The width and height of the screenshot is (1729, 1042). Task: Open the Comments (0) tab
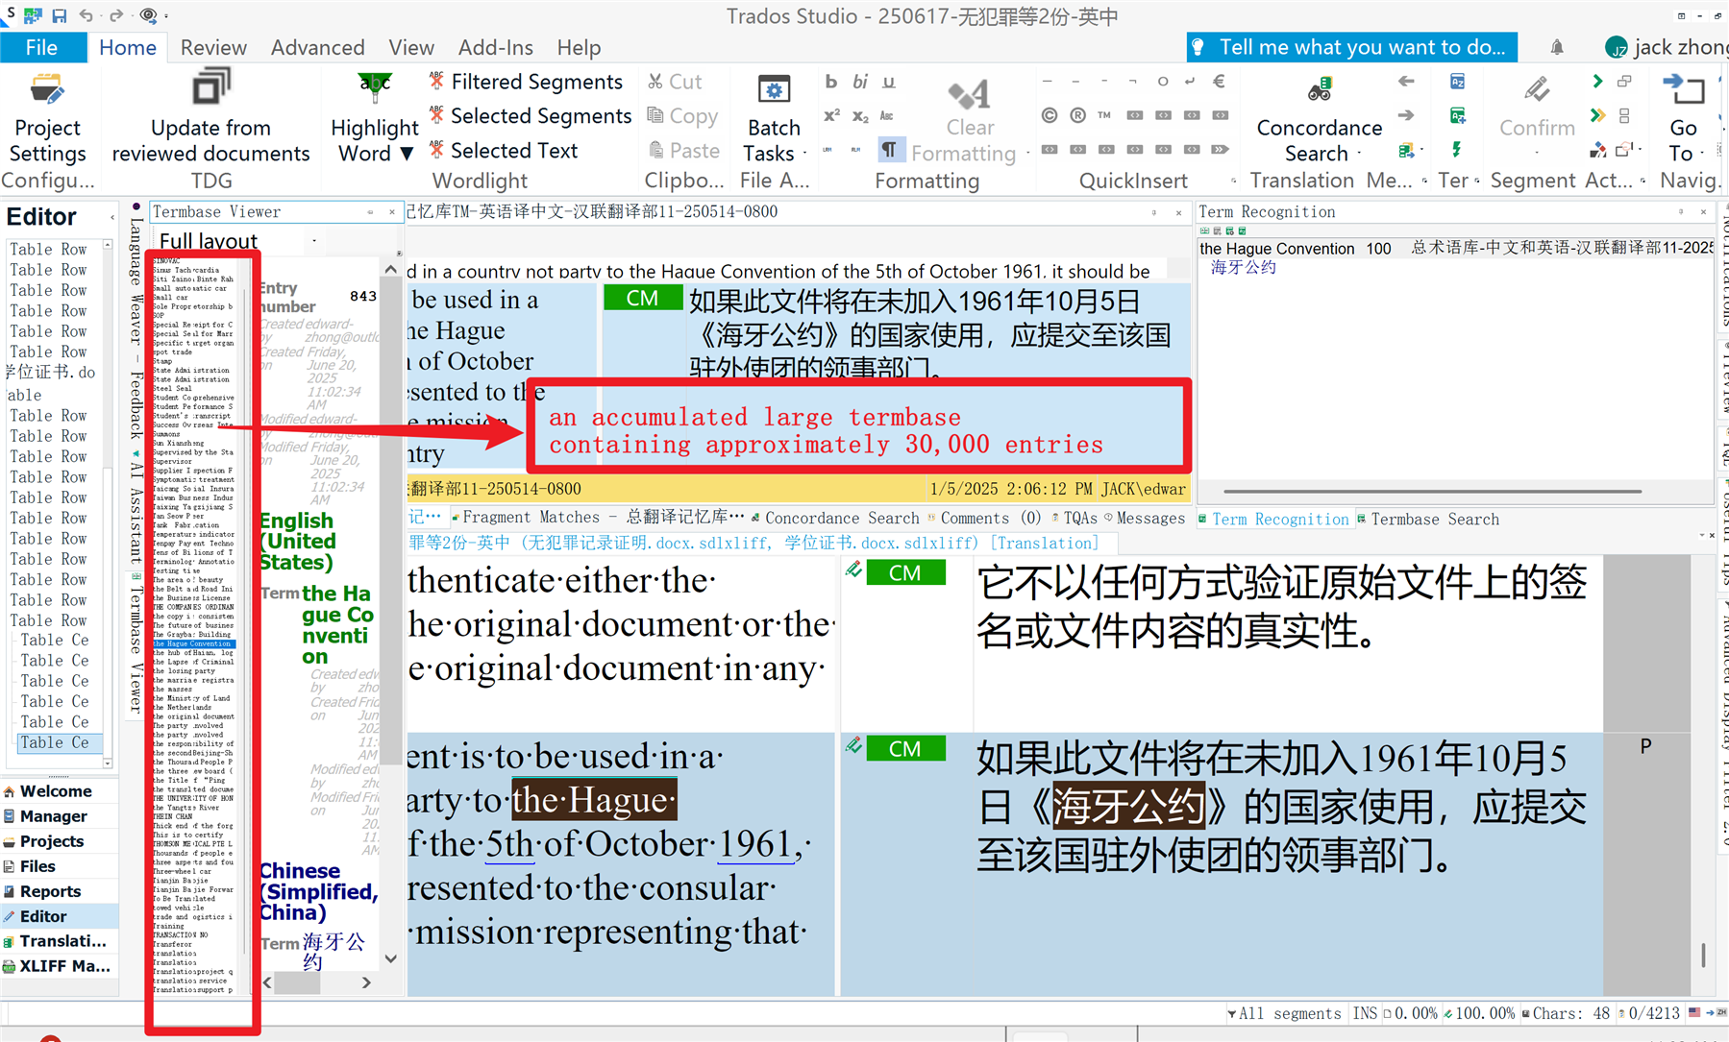[x=984, y=518]
